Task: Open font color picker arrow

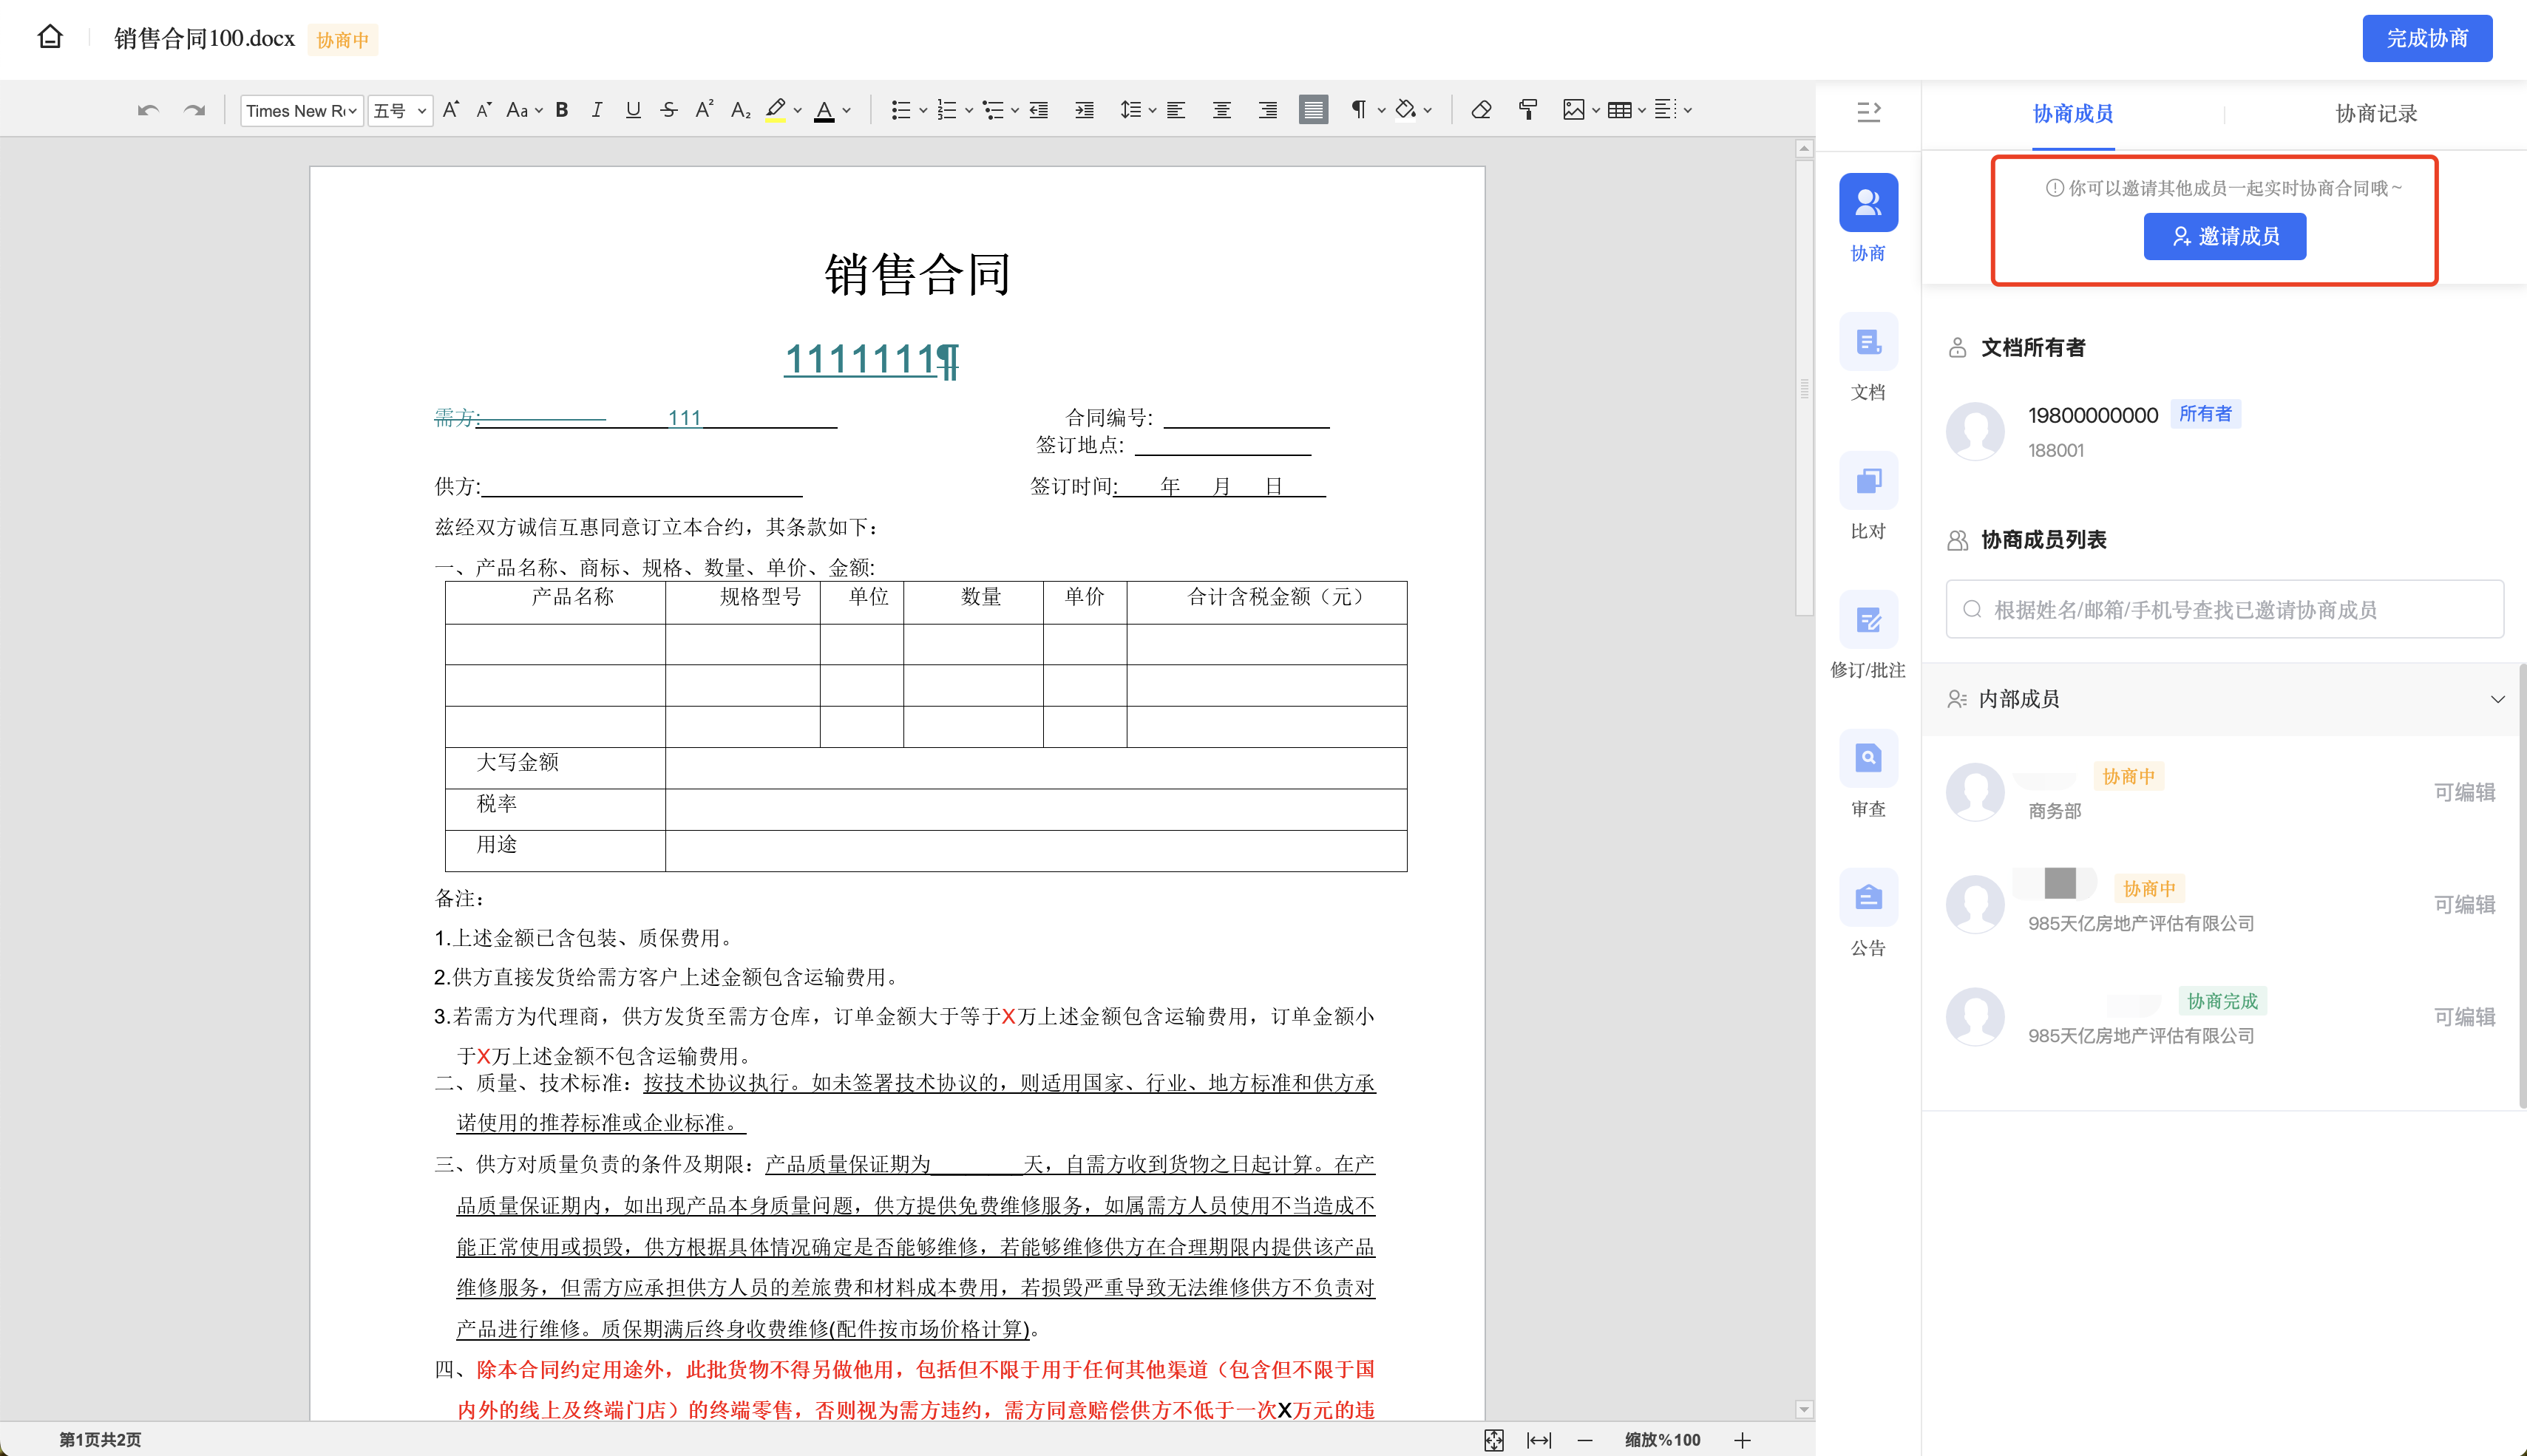Action: 847,111
